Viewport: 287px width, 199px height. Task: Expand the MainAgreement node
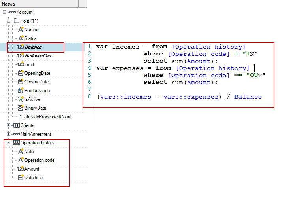point(8,134)
